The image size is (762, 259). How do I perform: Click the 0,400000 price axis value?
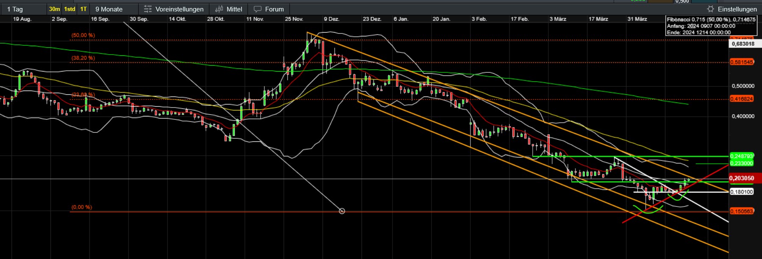[743, 116]
